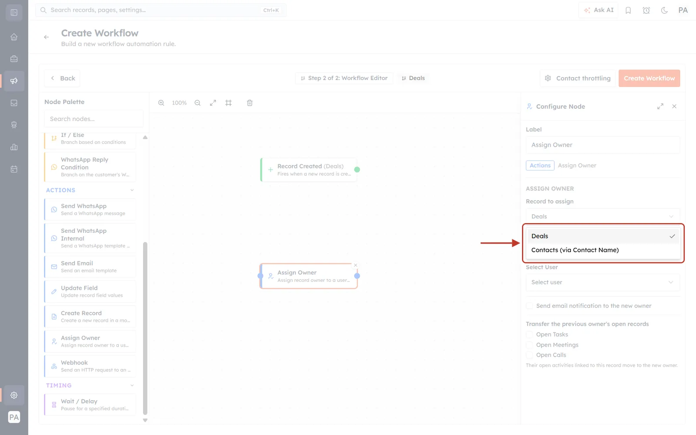Image resolution: width=696 pixels, height=435 pixels.
Task: Delete selected node with trash icon
Action: point(250,103)
